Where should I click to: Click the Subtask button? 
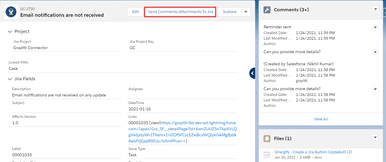pos(230,12)
